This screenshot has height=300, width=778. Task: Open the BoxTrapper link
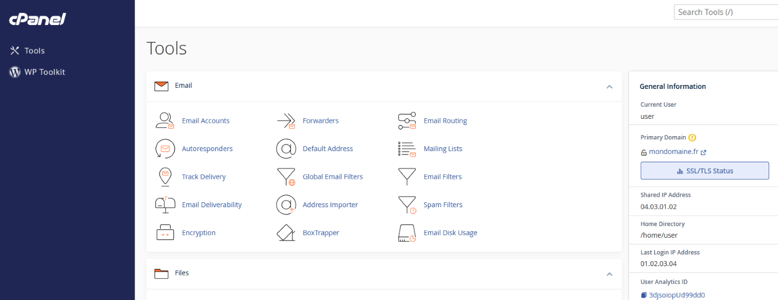pyautogui.click(x=321, y=233)
